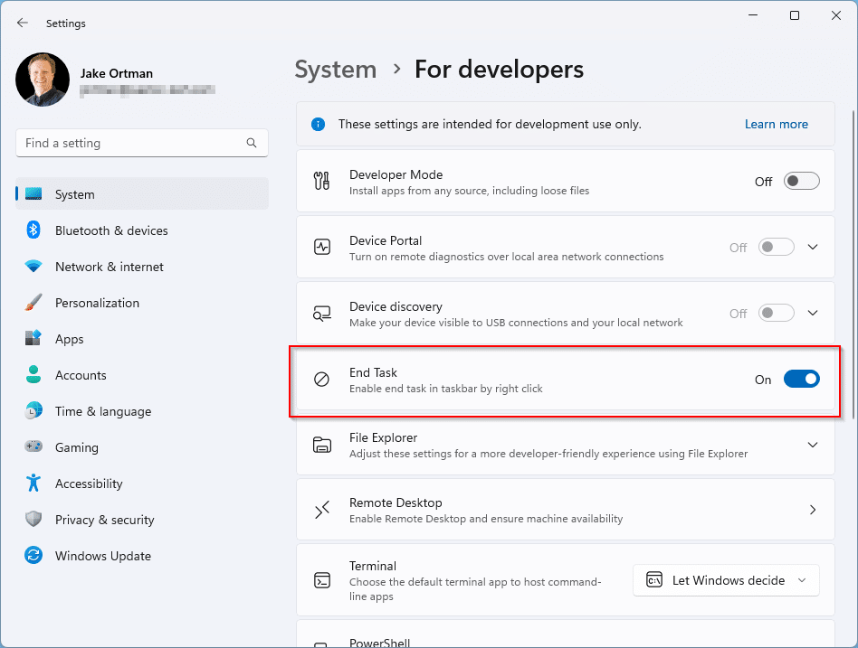Toggle the Device Portal switch
858x648 pixels.
tap(776, 248)
